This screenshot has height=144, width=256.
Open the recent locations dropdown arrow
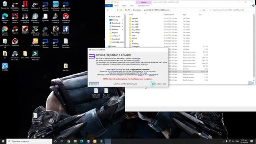pos(115,10)
